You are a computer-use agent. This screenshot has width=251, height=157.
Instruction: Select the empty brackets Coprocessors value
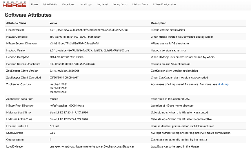51,140
